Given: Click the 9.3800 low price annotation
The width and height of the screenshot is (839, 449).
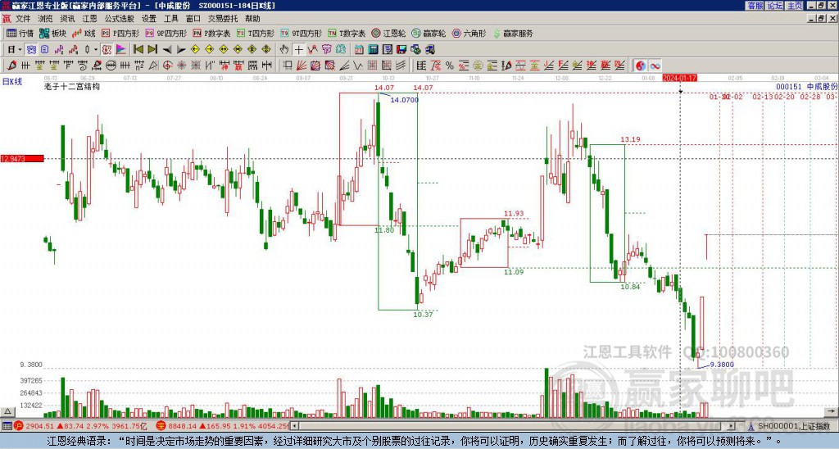Looking at the screenshot, I should pyautogui.click(x=722, y=365).
